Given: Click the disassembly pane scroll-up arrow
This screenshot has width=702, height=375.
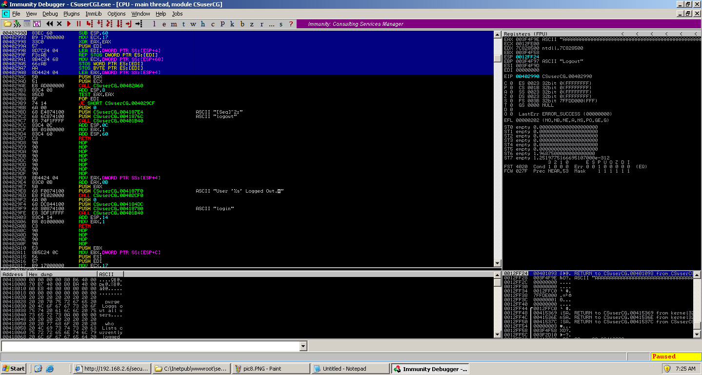Looking at the screenshot, I should tap(498, 34).
